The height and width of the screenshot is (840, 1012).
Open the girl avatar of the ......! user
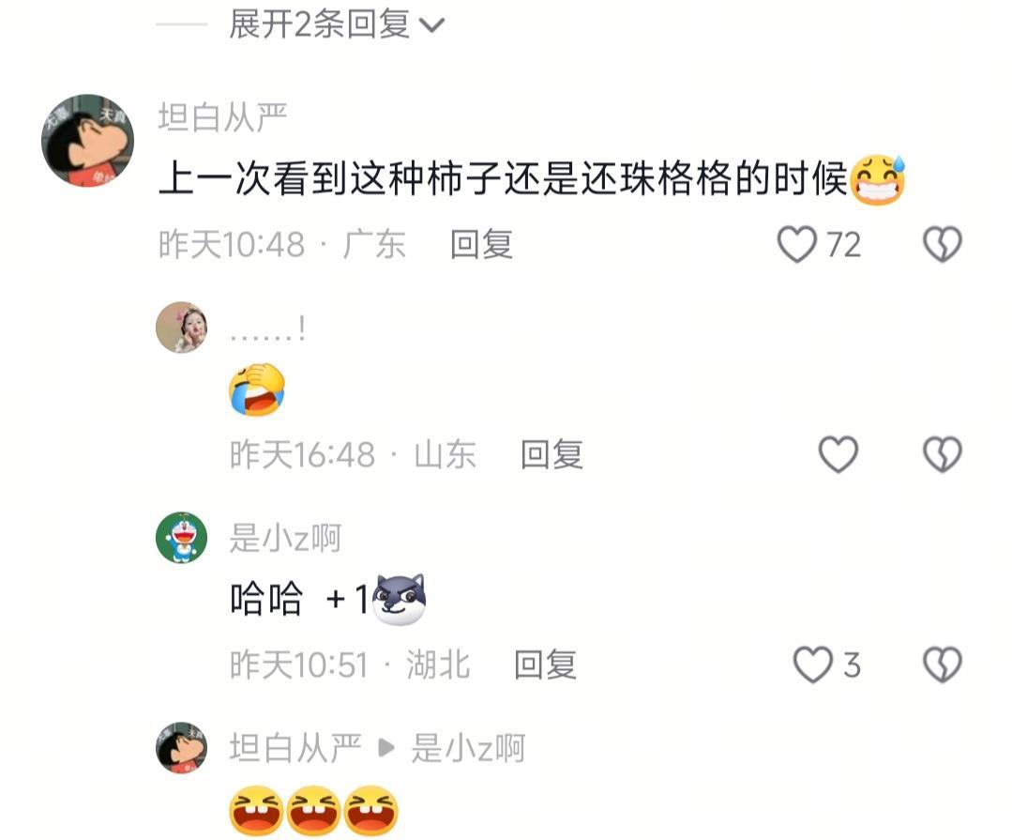click(x=181, y=328)
